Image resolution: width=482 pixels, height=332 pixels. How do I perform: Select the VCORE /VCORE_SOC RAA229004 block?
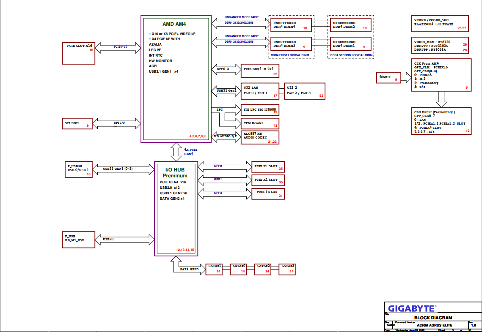440,24
